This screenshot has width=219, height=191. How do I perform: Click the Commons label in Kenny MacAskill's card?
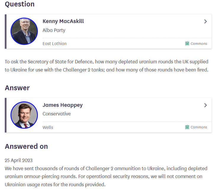click(x=199, y=44)
